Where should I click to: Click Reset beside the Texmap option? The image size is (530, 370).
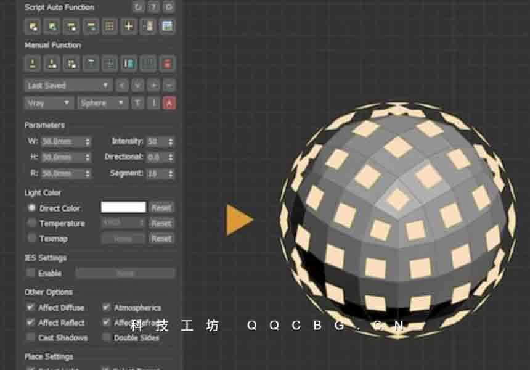pyautogui.click(x=161, y=239)
